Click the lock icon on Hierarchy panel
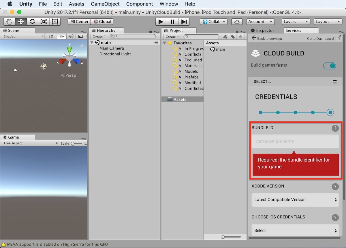Screen dimensions: 346x248 point(151,31)
